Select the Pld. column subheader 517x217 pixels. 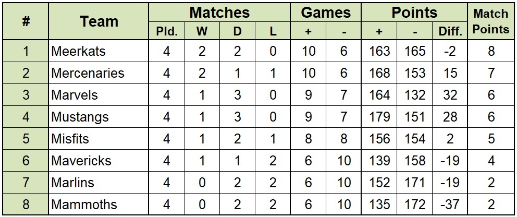166,31
